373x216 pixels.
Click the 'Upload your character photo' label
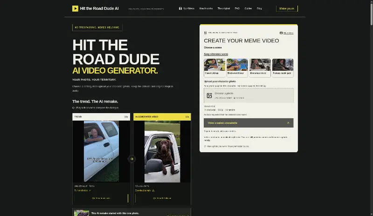pos(220,81)
